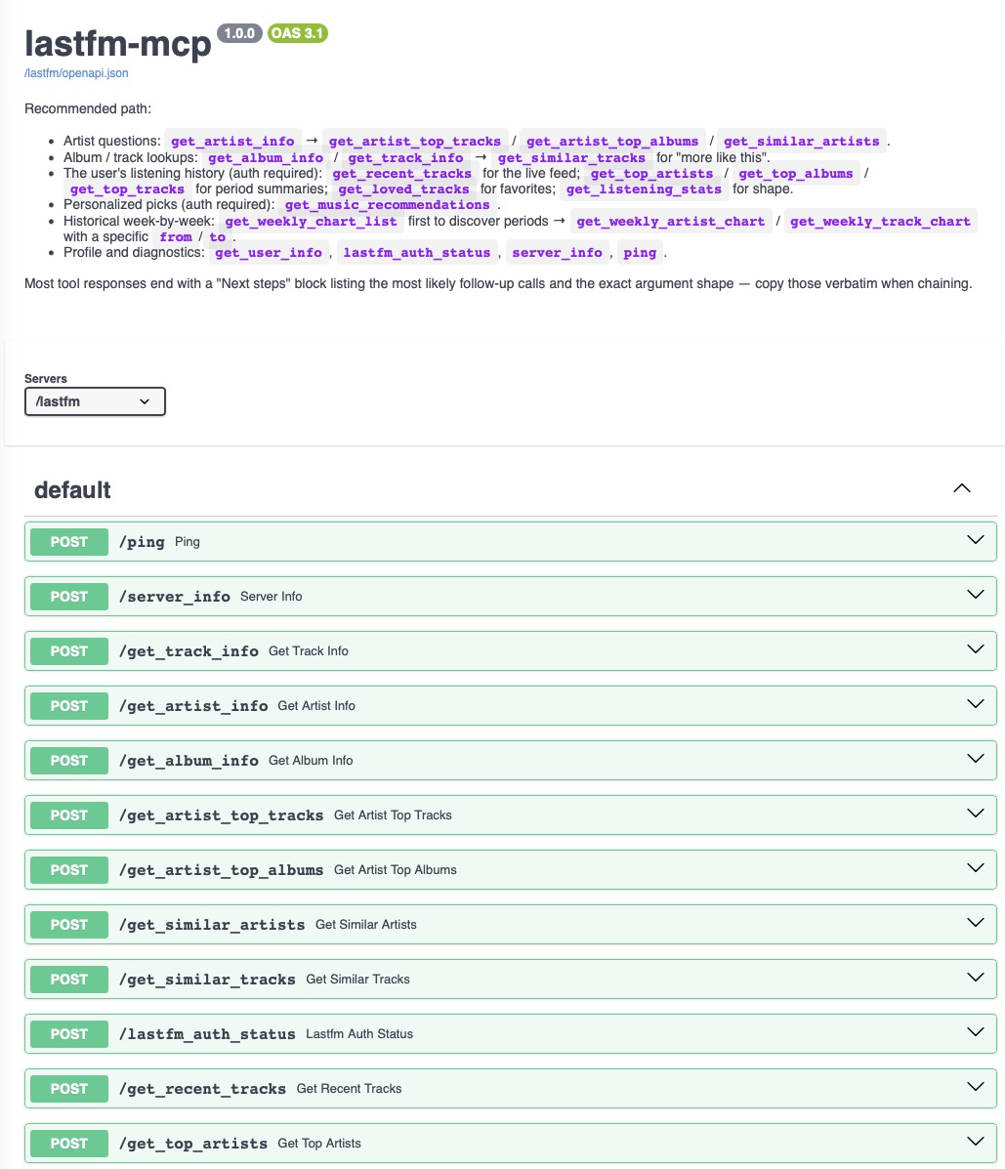Click the /get_recent_tracks chevron icon
The height and width of the screenshot is (1169, 1005).
[975, 1086]
